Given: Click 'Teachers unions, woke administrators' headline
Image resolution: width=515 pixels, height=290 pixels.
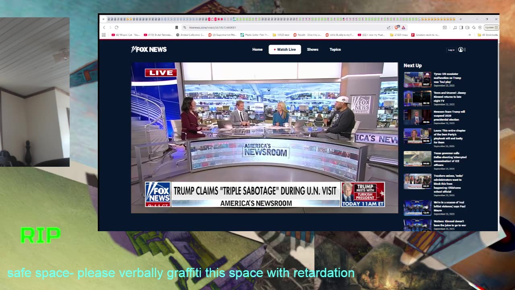Looking at the screenshot, I should (447, 184).
